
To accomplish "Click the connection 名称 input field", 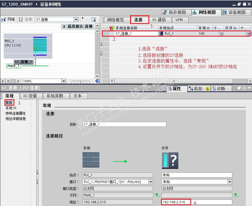I will point(124,124).
